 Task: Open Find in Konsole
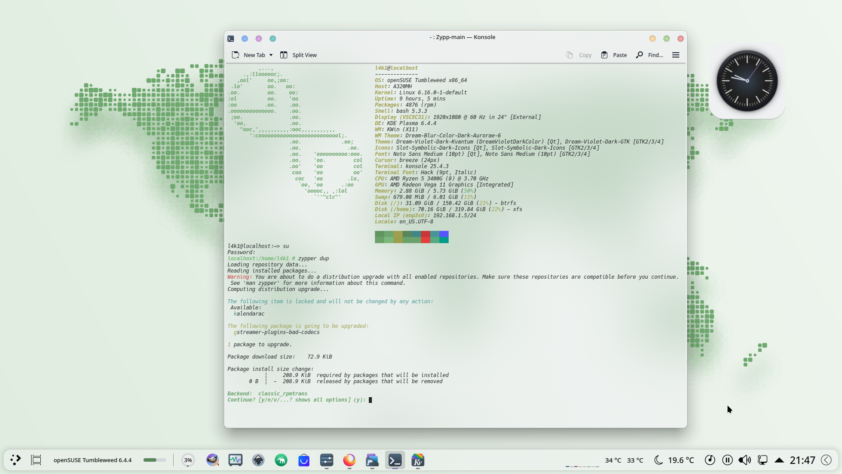(650, 55)
